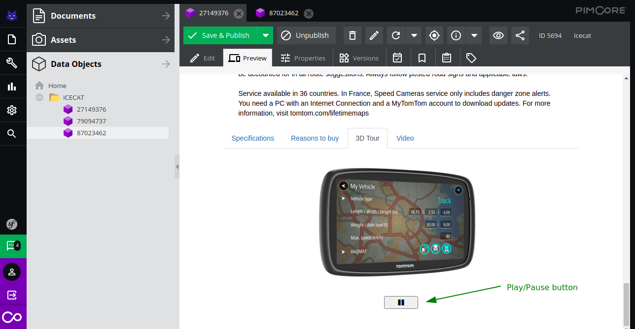Viewport: 635px width, 329px height.
Task: Click the Pimcore cat logo icon
Action: pyautogui.click(x=12, y=15)
